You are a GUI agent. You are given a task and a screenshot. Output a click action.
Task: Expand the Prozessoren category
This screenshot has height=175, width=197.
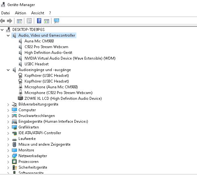8,162
